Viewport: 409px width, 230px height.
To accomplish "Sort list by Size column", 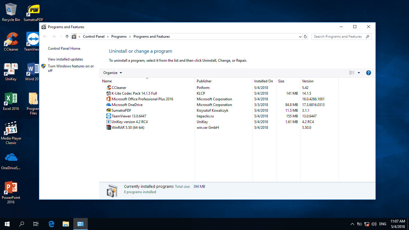I will coord(288,81).
